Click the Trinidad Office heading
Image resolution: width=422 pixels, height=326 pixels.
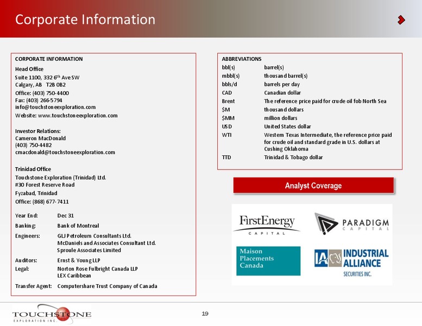[33, 169]
